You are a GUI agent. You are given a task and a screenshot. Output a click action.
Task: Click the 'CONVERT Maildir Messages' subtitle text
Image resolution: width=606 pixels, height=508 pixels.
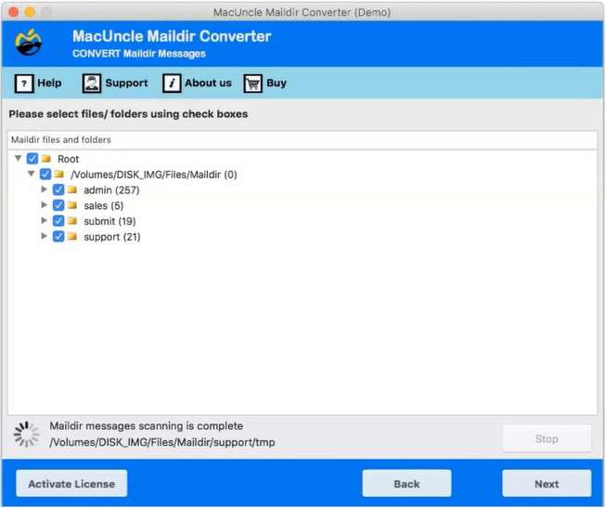pos(139,53)
